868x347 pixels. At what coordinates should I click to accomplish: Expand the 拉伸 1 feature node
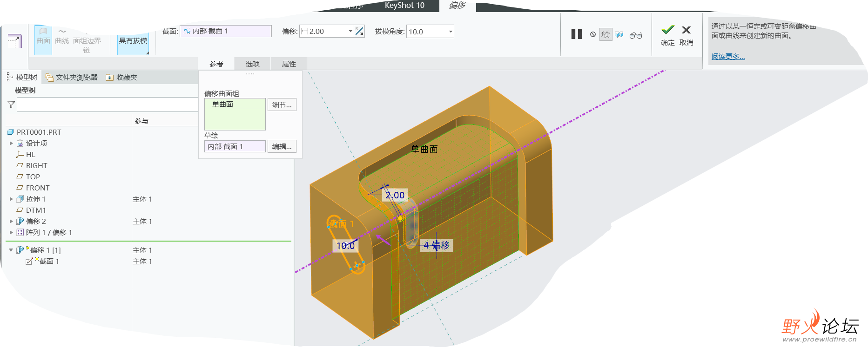tap(11, 199)
